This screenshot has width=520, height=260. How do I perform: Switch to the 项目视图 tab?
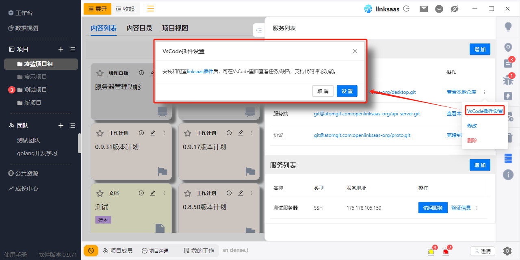pos(175,28)
